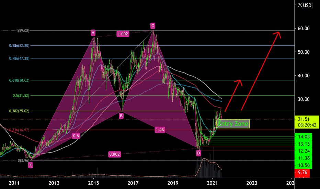Click the countdown timer 03:20:42
This screenshot has height=189, width=320.
click(307, 125)
